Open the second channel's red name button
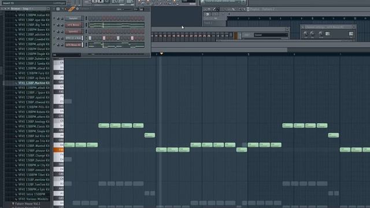 (x=73, y=25)
